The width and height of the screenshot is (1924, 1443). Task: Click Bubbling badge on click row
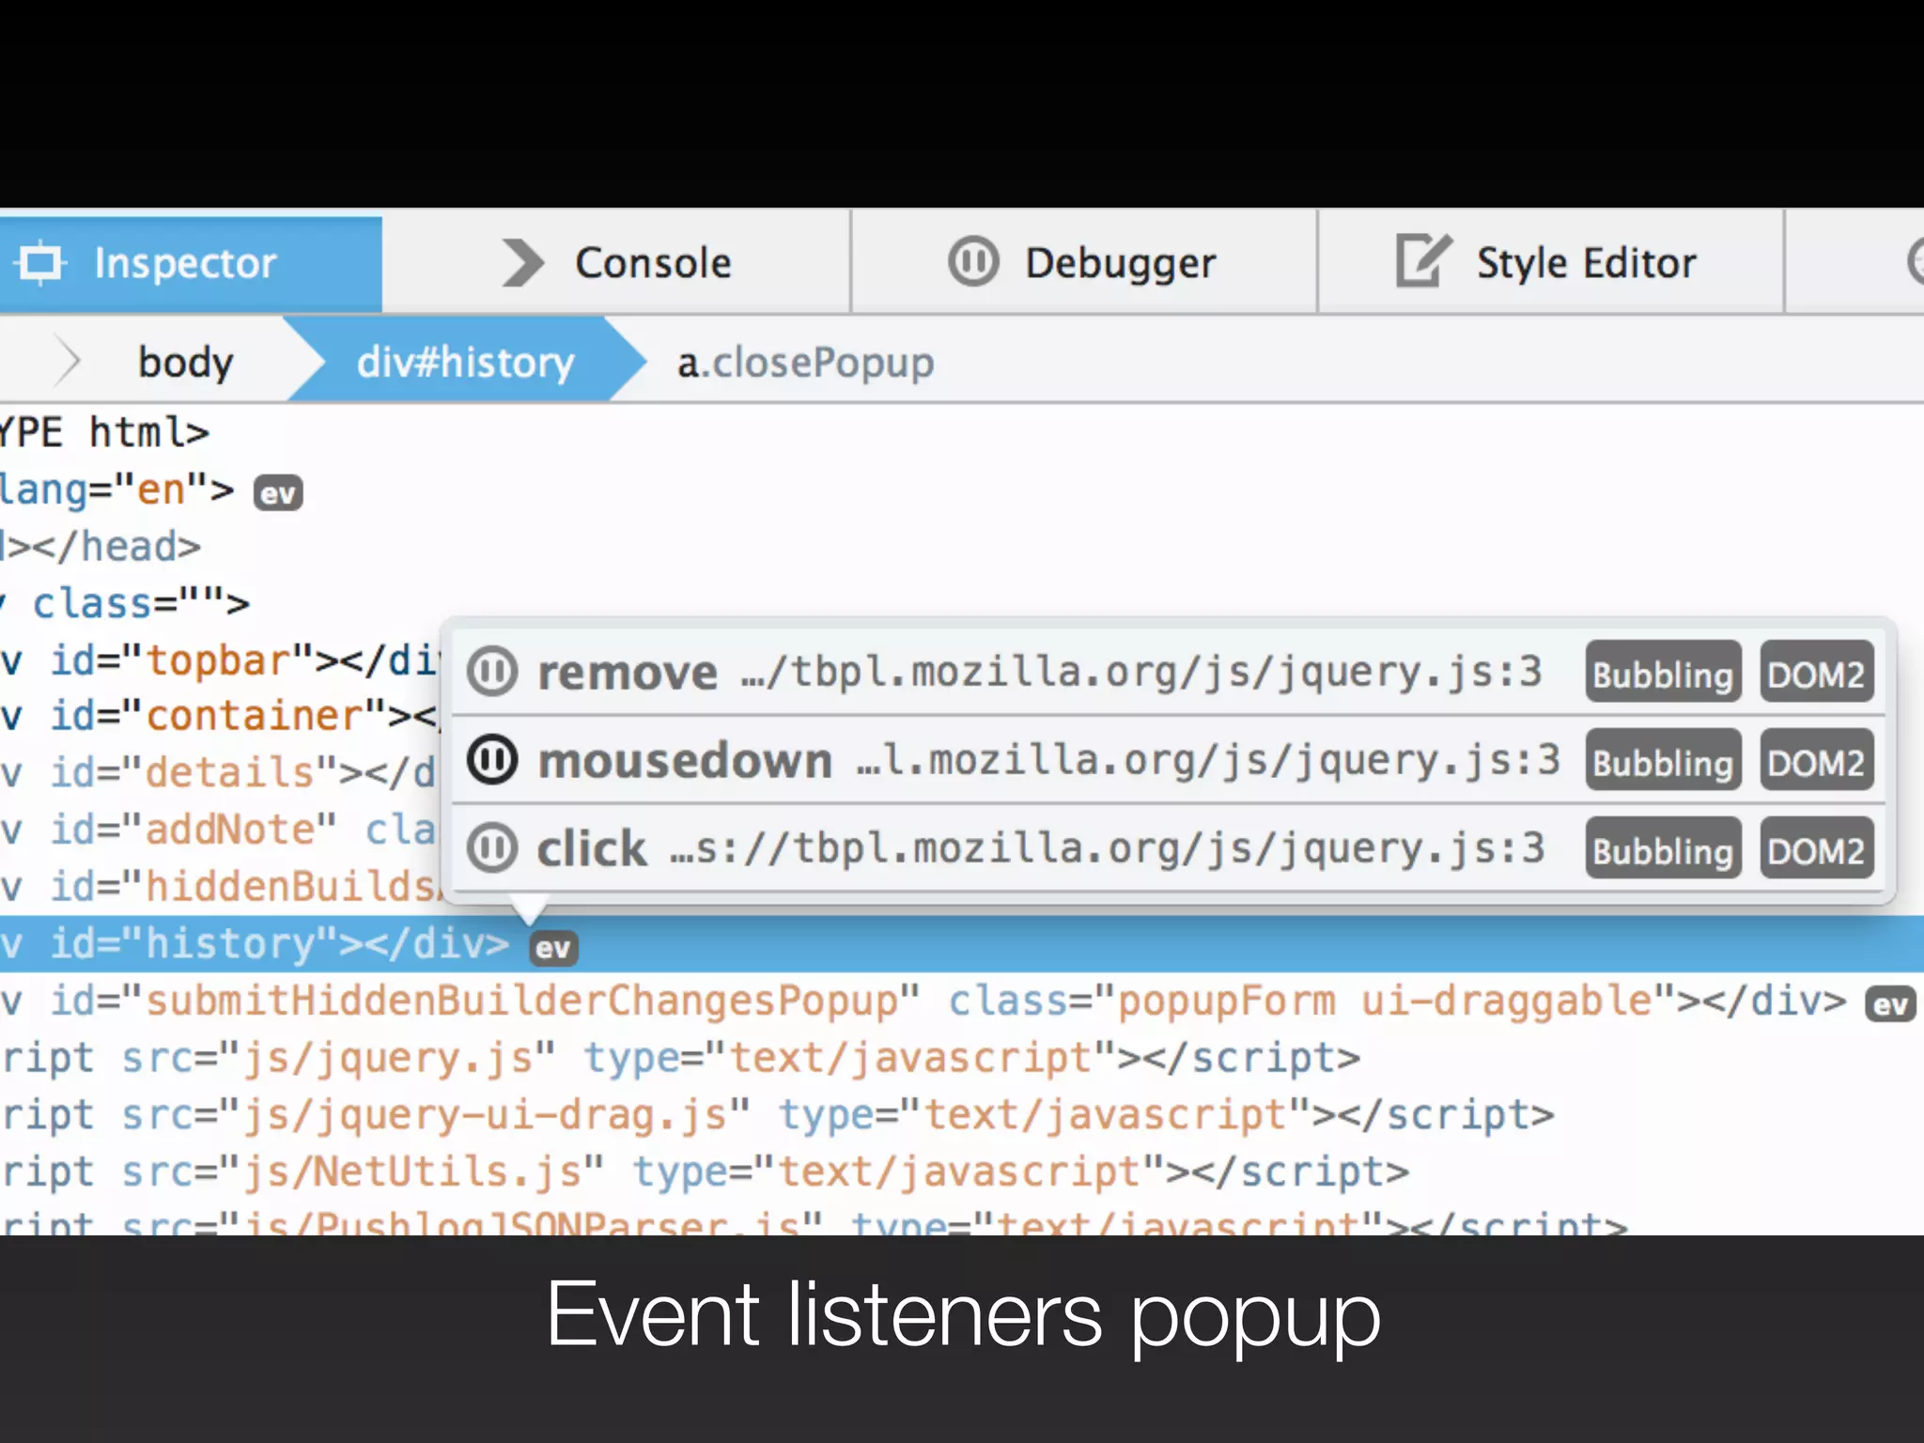tap(1663, 848)
